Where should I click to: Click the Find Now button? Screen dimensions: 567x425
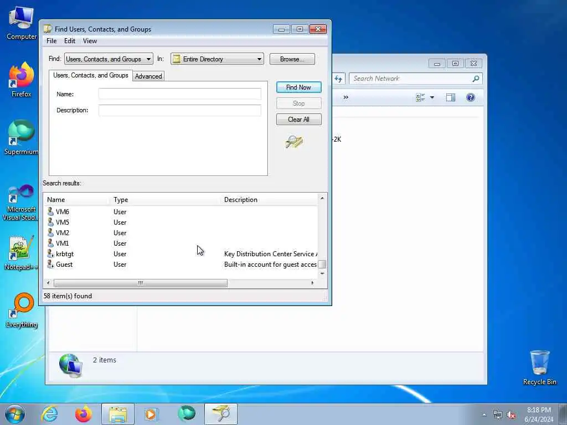click(x=298, y=87)
